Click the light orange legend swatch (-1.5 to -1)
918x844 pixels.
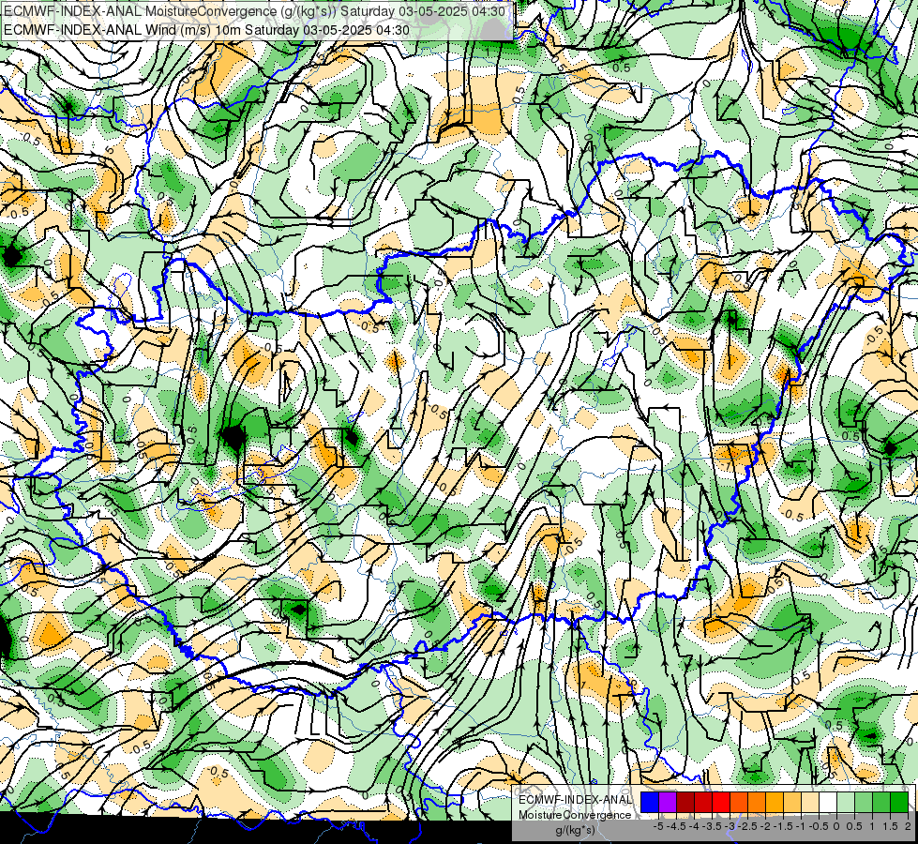792,802
